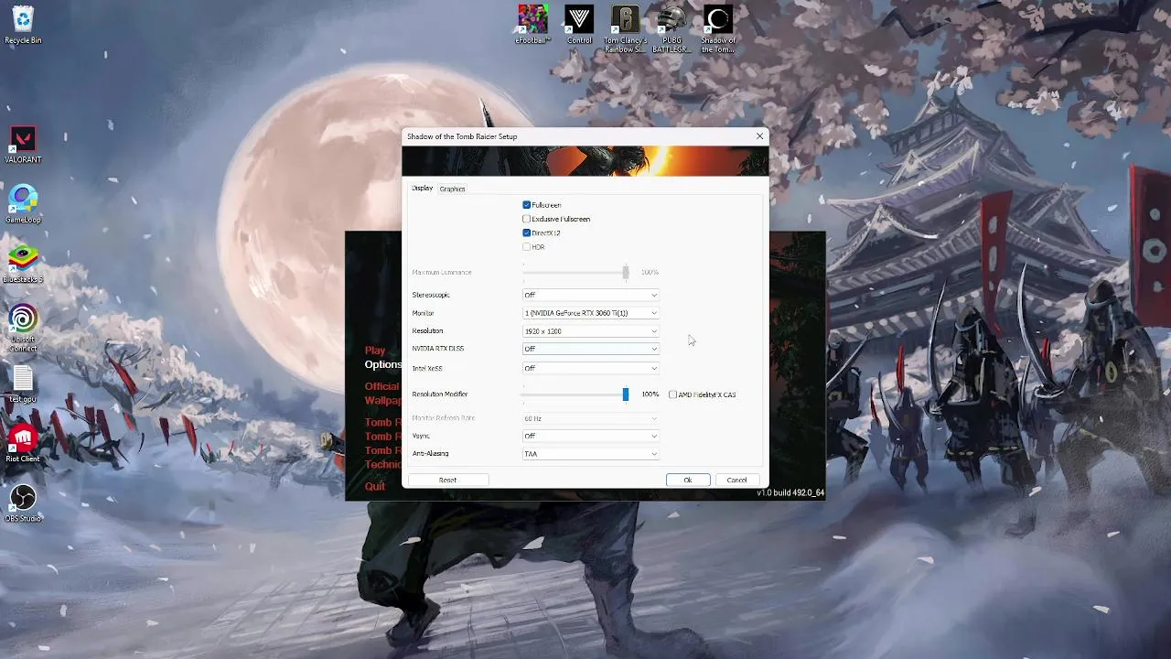1171x659 pixels.
Task: Expand the Monitor selection dropdown
Action: [590, 313]
